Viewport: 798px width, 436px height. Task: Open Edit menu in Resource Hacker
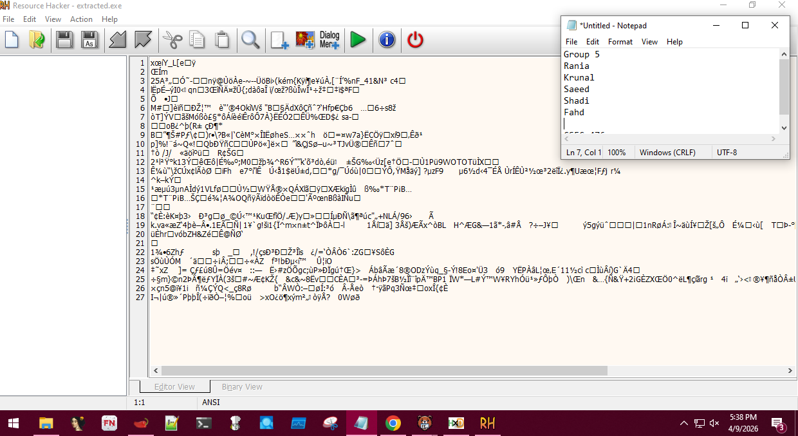point(30,19)
